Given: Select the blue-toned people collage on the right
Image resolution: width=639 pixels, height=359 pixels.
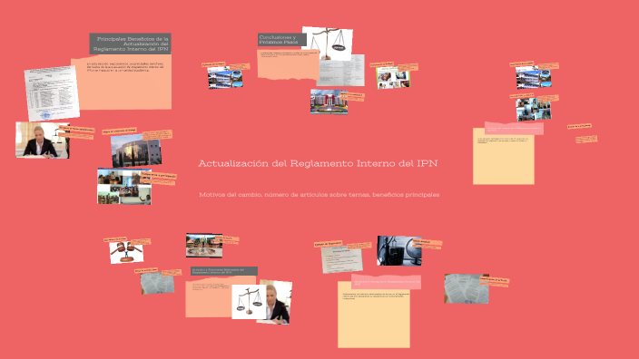Looking at the screenshot, I should click(534, 109).
